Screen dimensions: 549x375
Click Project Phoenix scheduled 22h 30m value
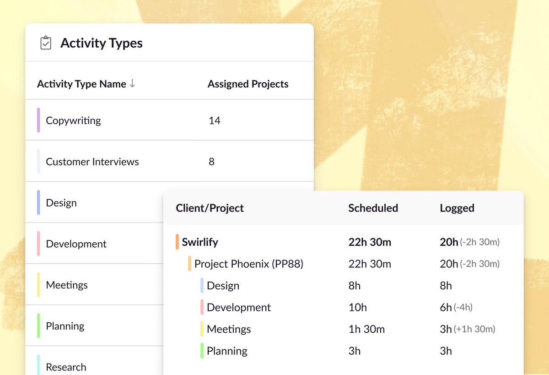pos(370,264)
